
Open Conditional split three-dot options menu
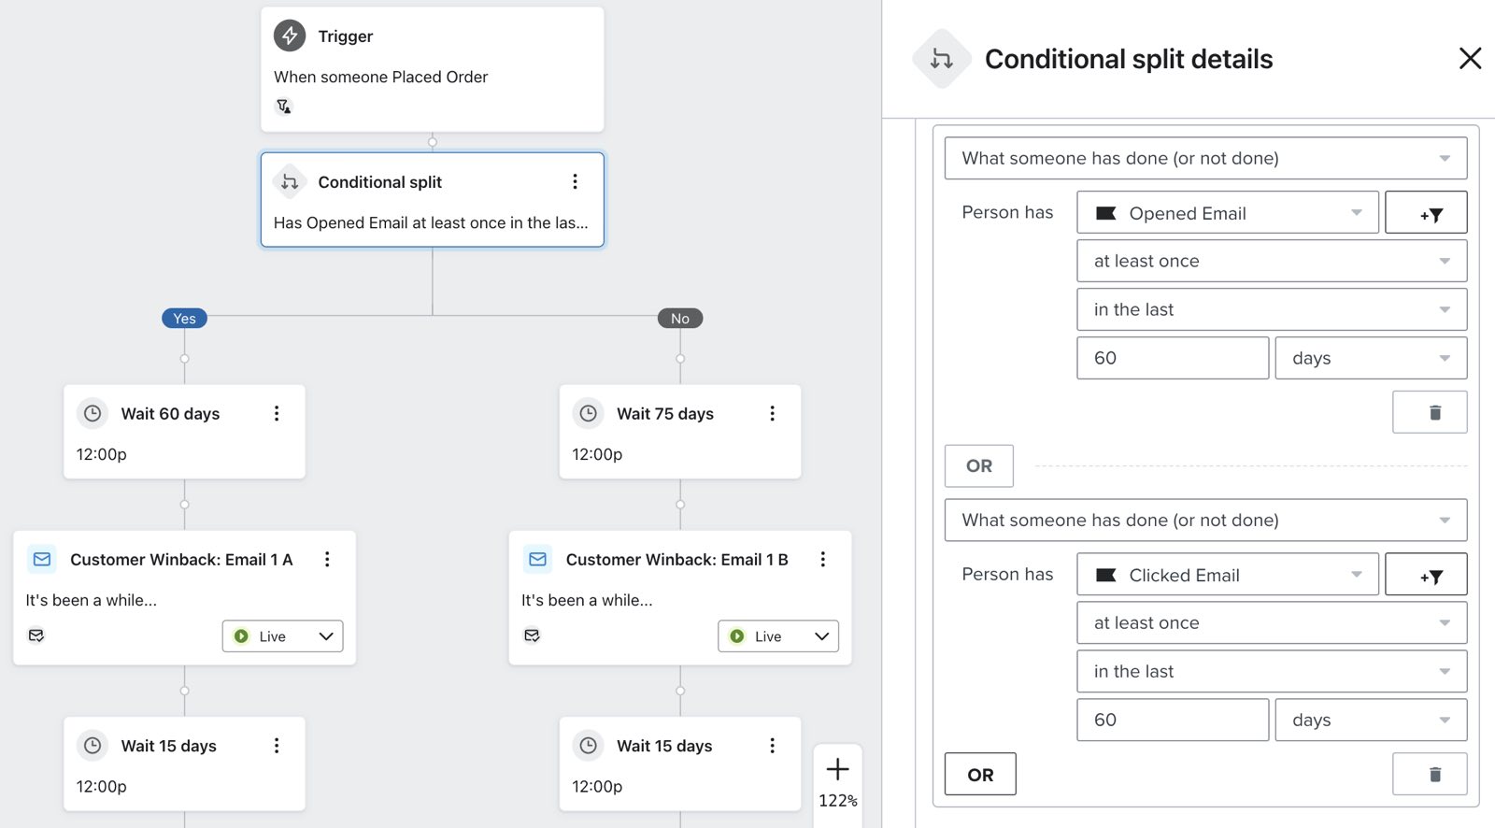(x=575, y=181)
